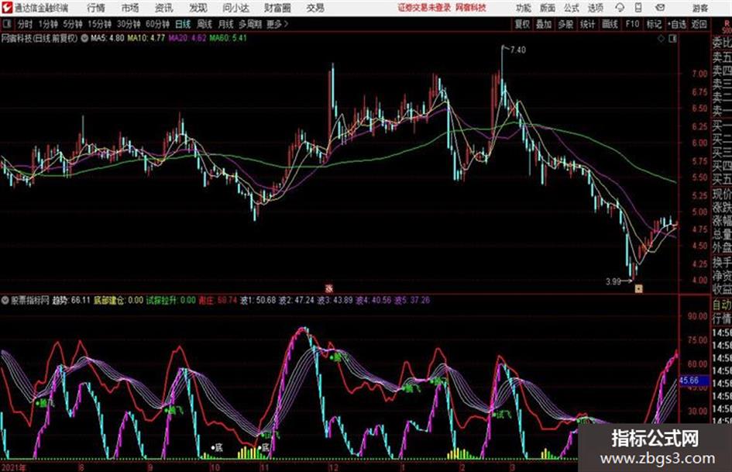Viewport: 732px width, 472px height.
Task: Add to watchlist with +自选 button
Action: click(x=677, y=24)
